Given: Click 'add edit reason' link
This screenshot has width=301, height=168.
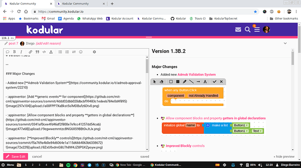Looking at the screenshot, I should pyautogui.click(x=48, y=43).
